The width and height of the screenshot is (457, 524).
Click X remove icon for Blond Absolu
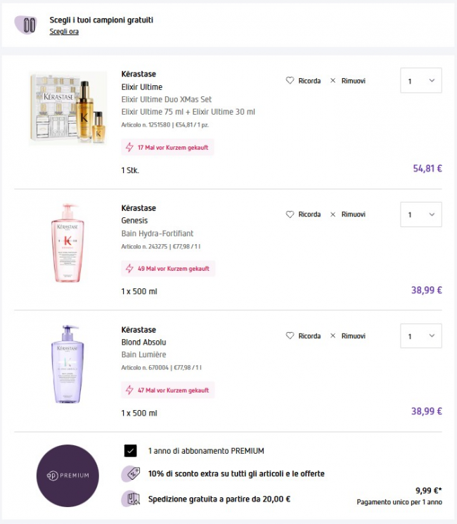[x=333, y=336]
